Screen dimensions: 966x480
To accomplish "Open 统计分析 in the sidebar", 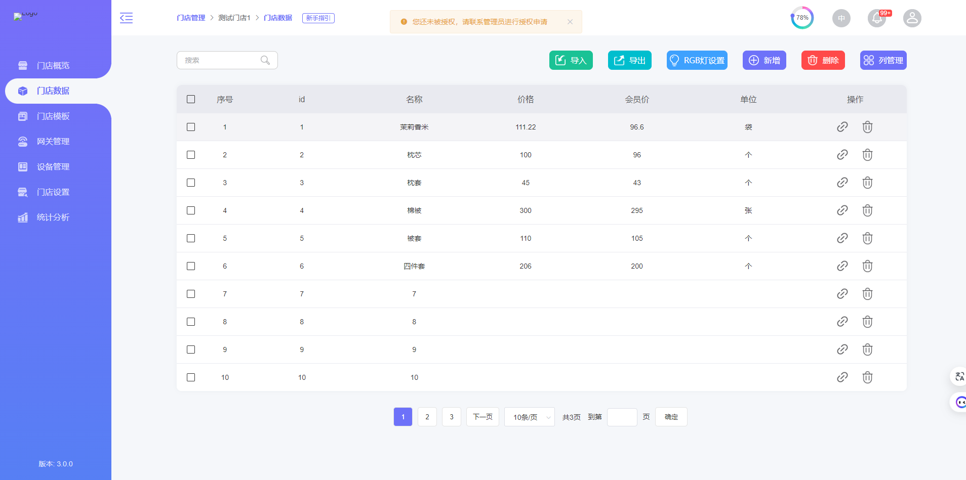I will (x=53, y=217).
